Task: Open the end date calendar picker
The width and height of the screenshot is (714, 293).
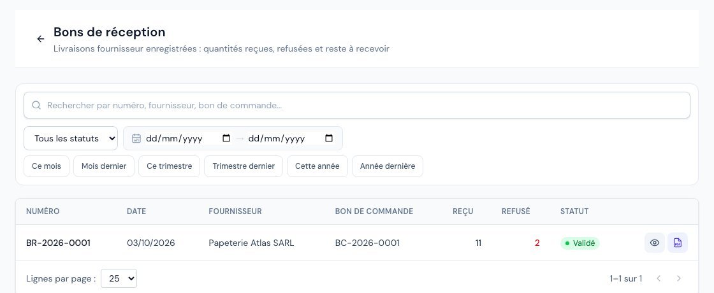Action: 329,138
